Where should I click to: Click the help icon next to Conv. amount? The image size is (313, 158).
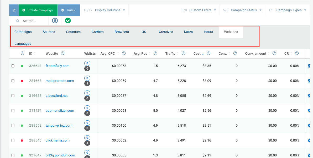[x=274, y=53]
